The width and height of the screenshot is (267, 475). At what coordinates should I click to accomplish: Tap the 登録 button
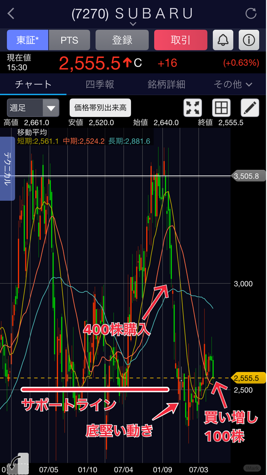pos(122,40)
